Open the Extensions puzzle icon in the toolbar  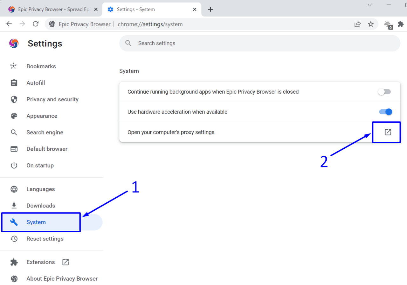click(401, 24)
